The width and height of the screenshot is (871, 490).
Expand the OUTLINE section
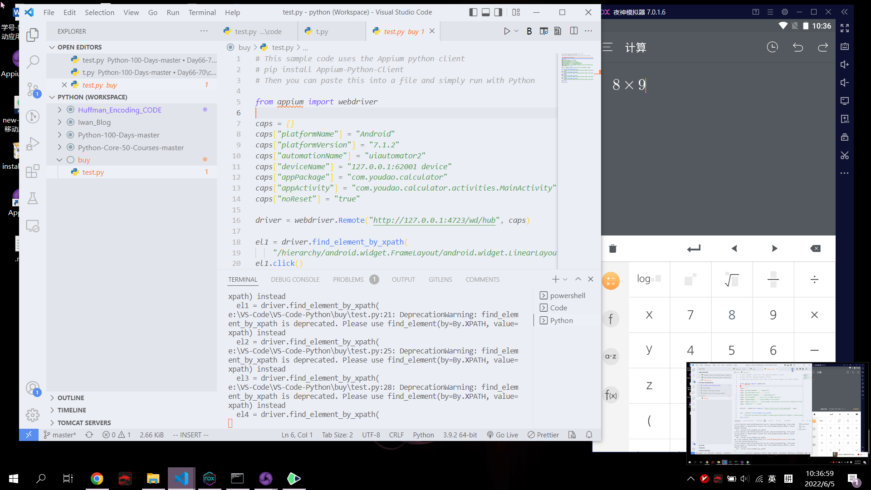(52, 398)
